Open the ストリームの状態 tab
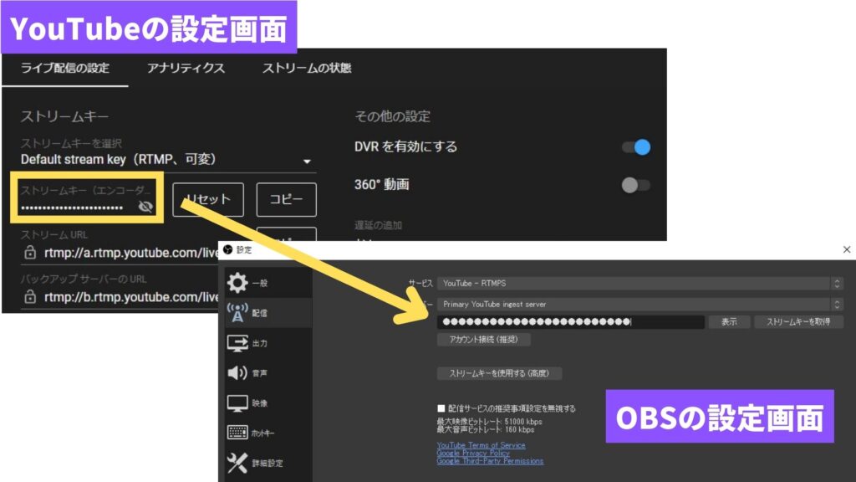Viewport: 856px width, 482px height. pos(307,69)
